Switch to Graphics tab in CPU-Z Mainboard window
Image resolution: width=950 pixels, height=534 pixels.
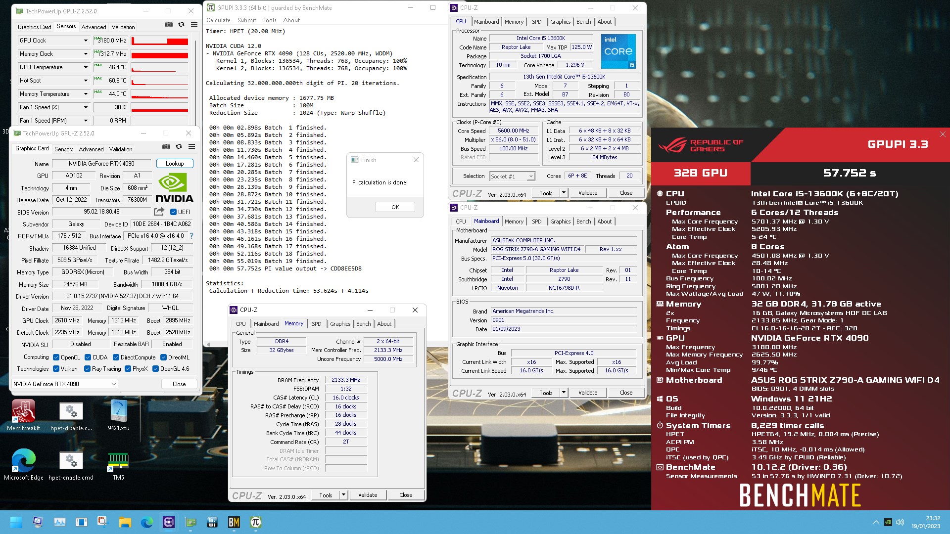point(561,222)
